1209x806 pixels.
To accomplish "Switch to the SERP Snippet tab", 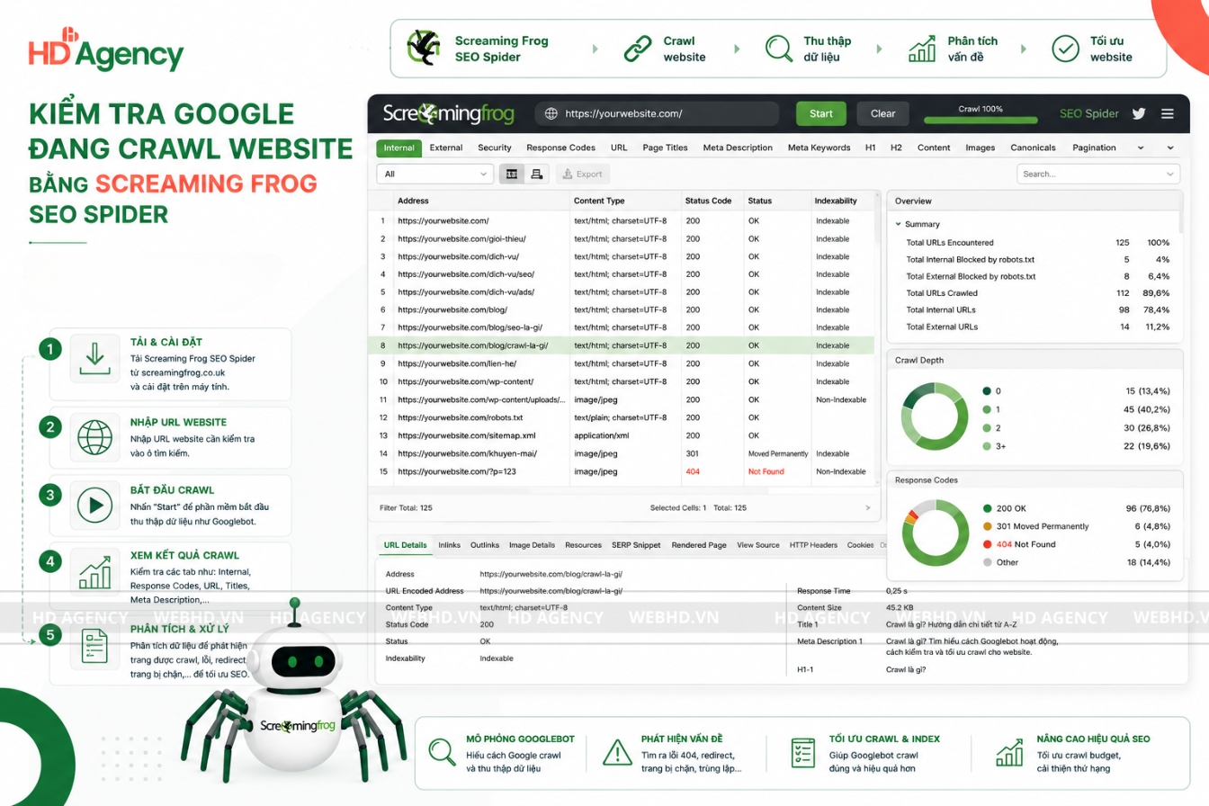I will coord(636,545).
